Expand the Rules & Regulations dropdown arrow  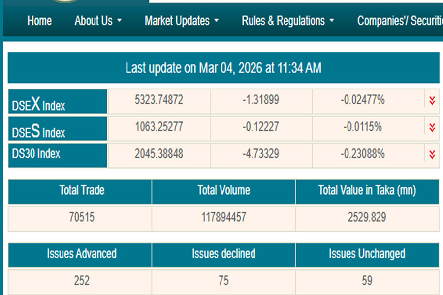coord(332,21)
